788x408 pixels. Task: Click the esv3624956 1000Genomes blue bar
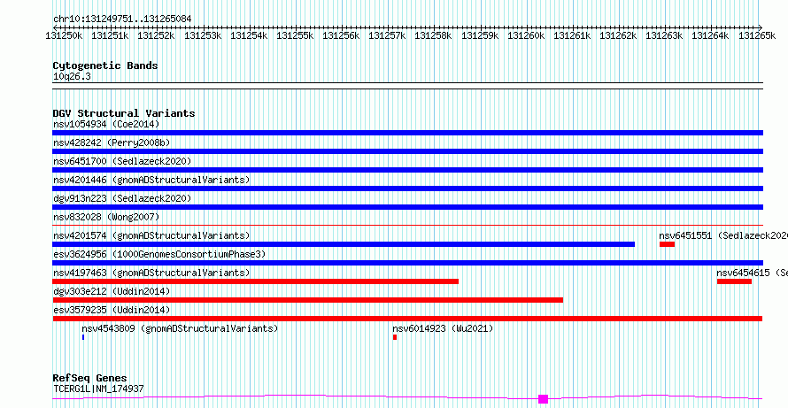(x=407, y=263)
